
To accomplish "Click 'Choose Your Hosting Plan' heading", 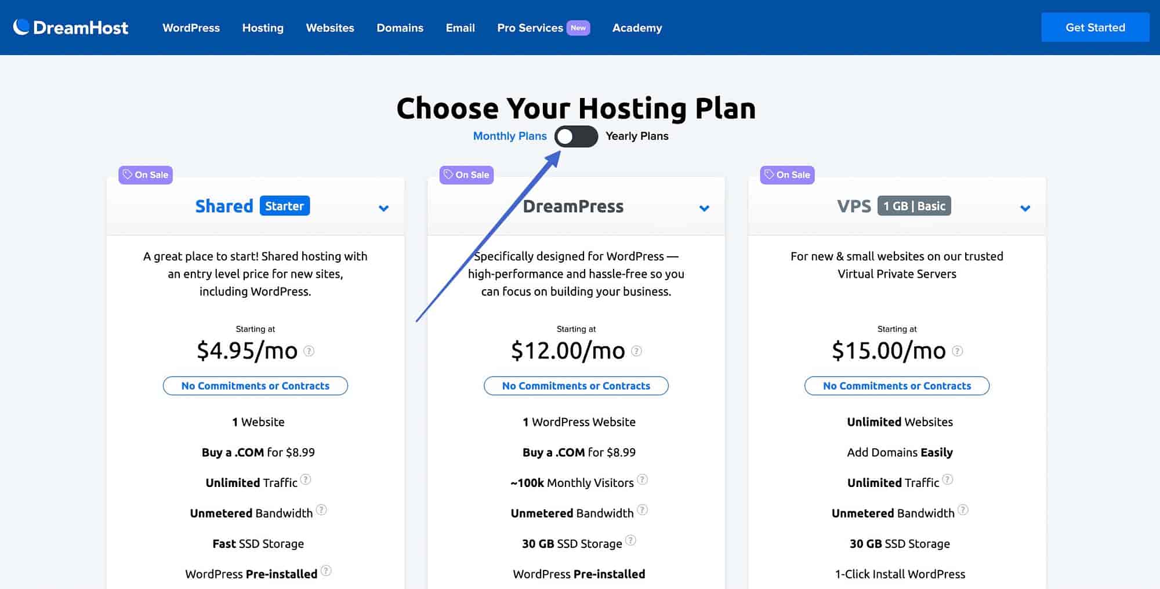I will click(576, 108).
